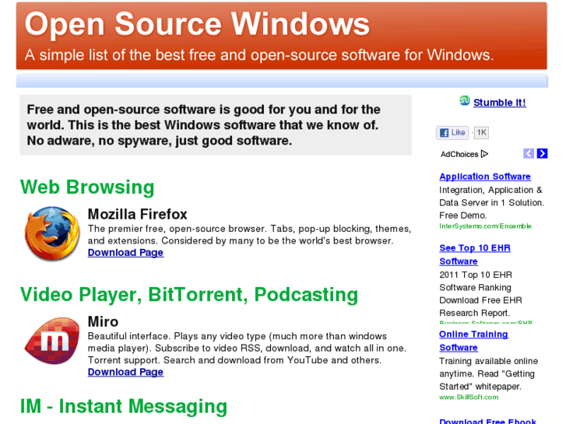Click the gray intro box about free software
This screenshot has height=424, width=566.
pyautogui.click(x=216, y=124)
